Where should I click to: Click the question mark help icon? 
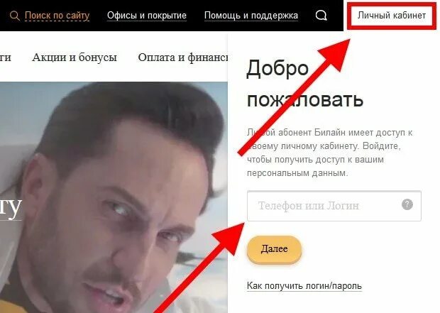(407, 204)
